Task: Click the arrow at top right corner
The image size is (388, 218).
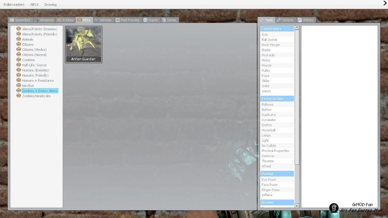Action: (385, 3)
